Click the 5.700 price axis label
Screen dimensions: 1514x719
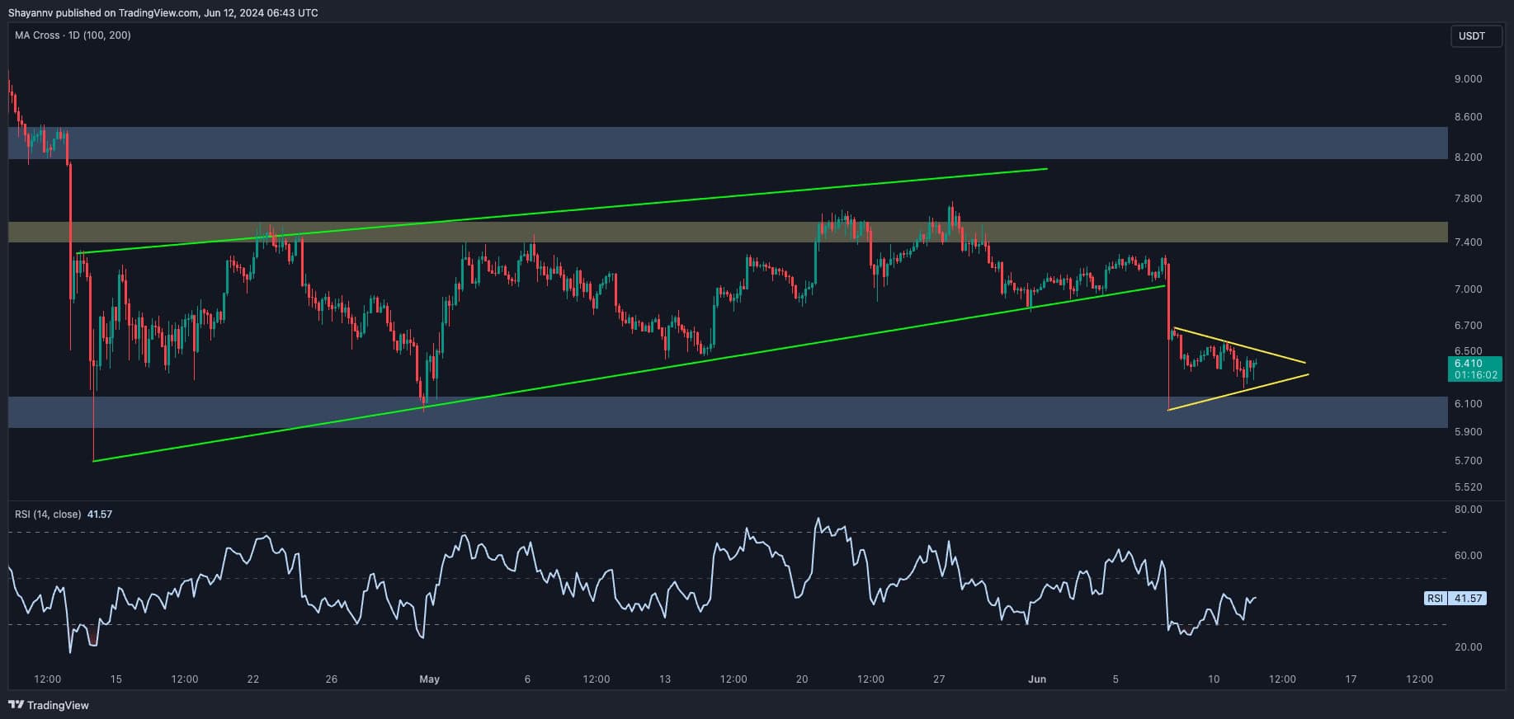click(x=1468, y=461)
